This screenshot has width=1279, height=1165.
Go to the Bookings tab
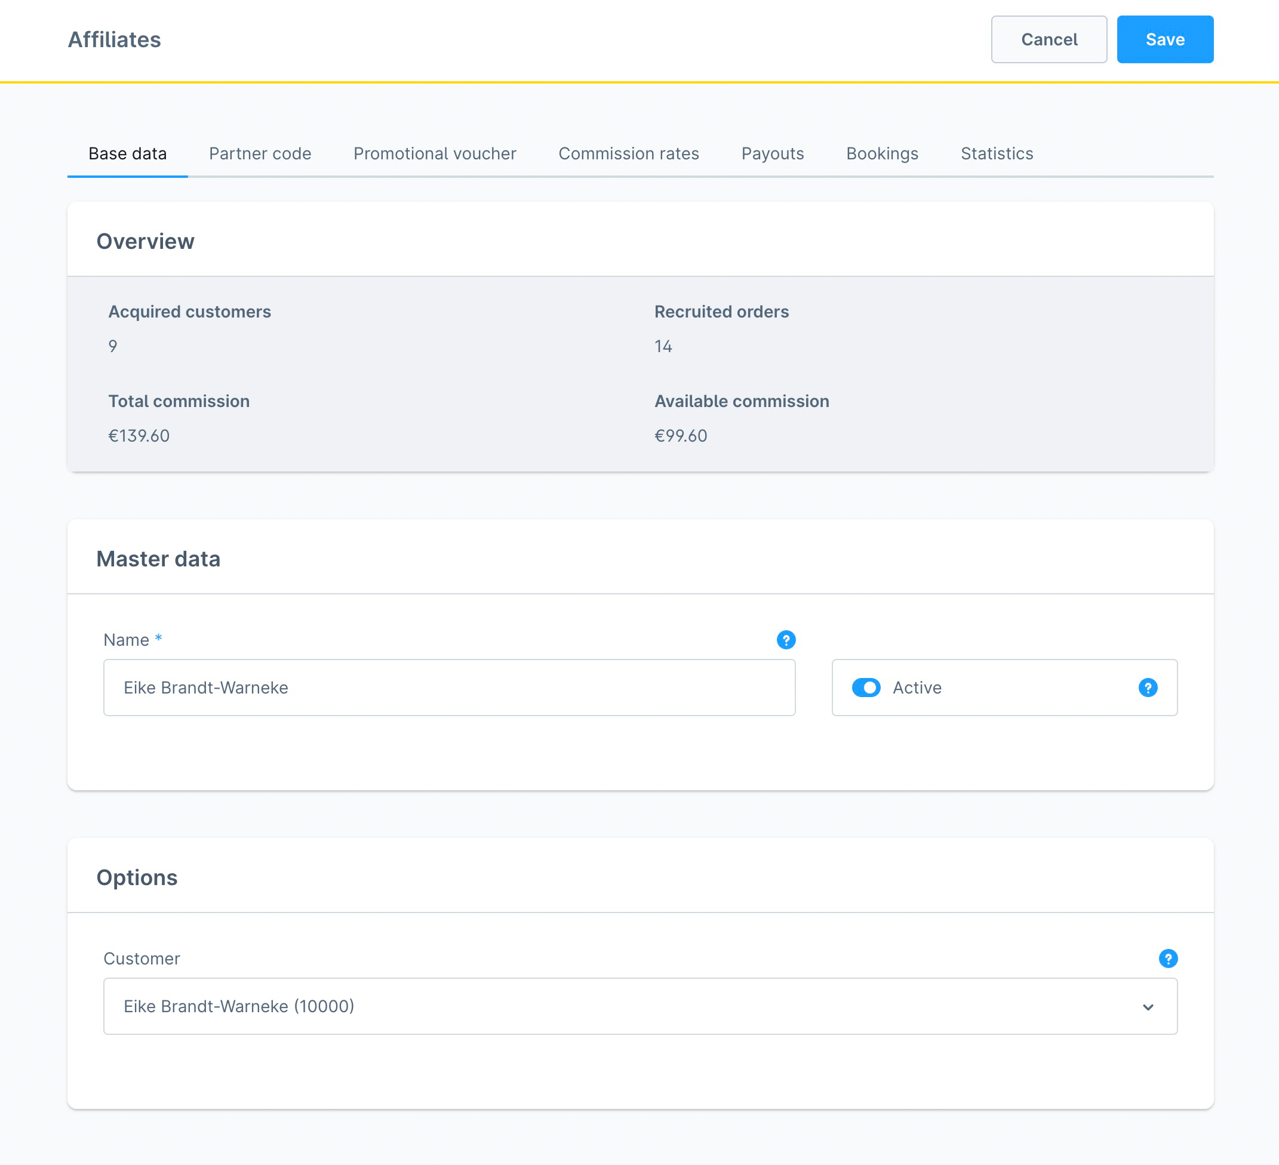tap(883, 153)
